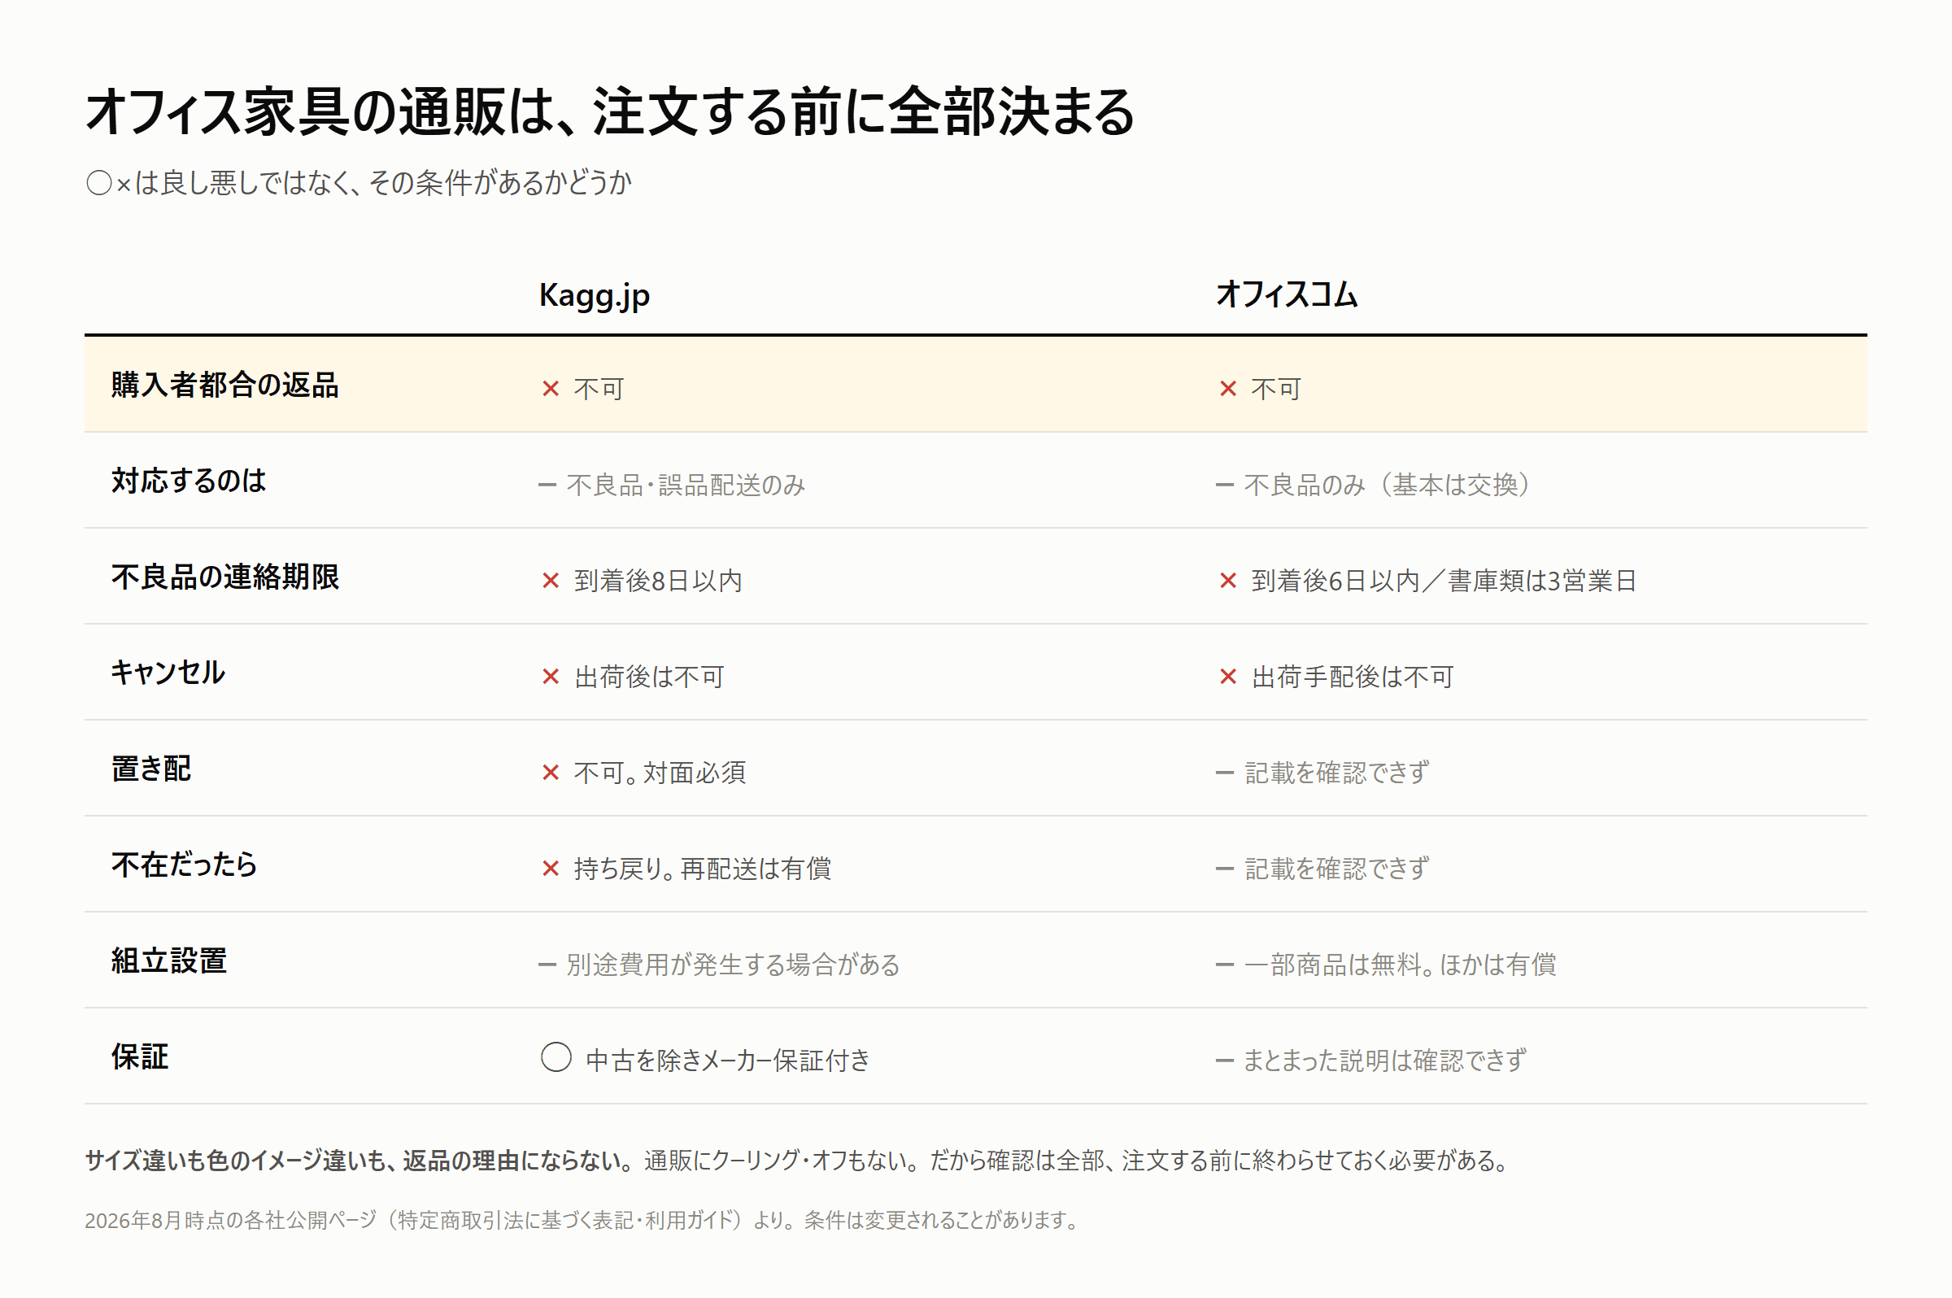Click the text まとまった説明は確認できず
The width and height of the screenshot is (1952, 1298).
(x=1385, y=1061)
